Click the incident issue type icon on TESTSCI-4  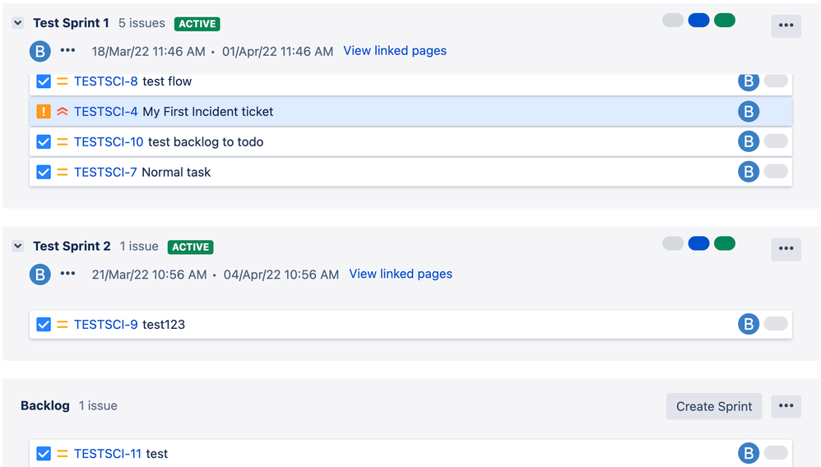point(44,112)
